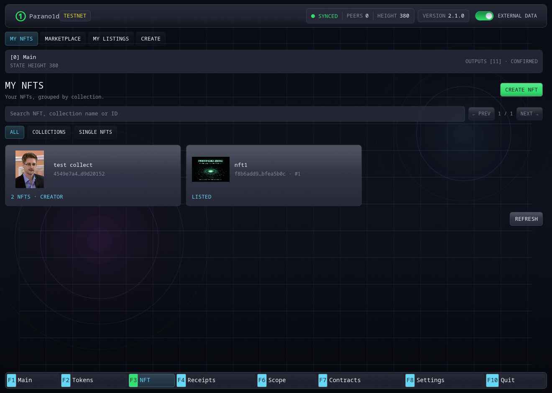The height and width of the screenshot is (393, 552).
Task: Go to the next page with Next
Action: [529, 114]
